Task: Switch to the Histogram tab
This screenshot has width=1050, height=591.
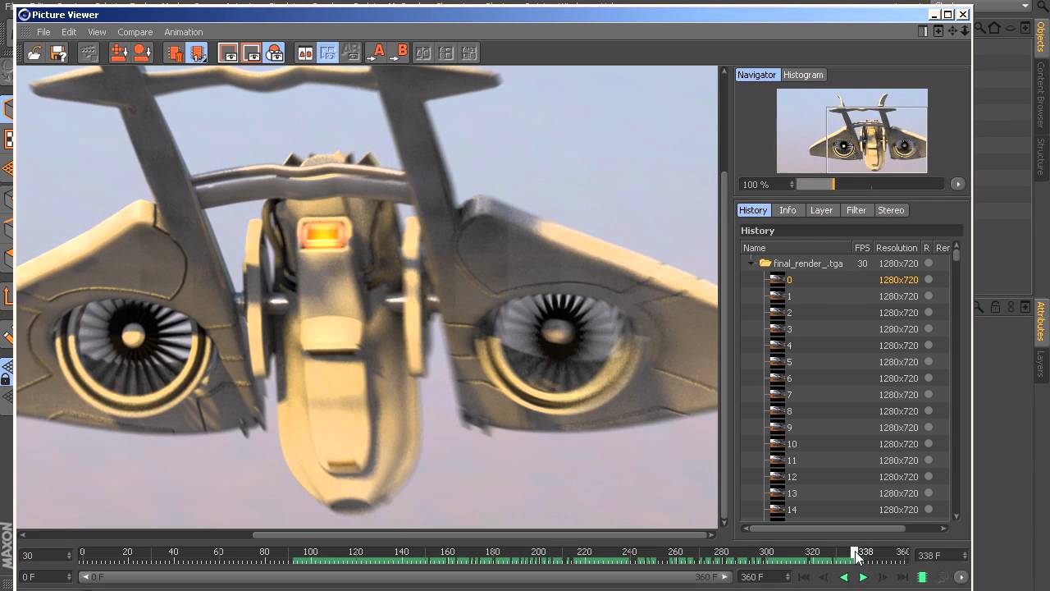Action: coord(803,75)
